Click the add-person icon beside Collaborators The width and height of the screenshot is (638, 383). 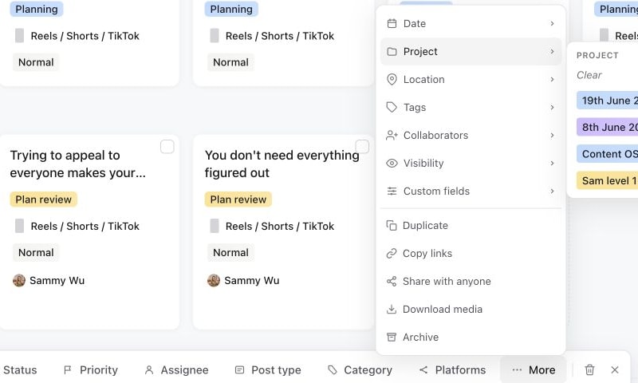click(392, 135)
